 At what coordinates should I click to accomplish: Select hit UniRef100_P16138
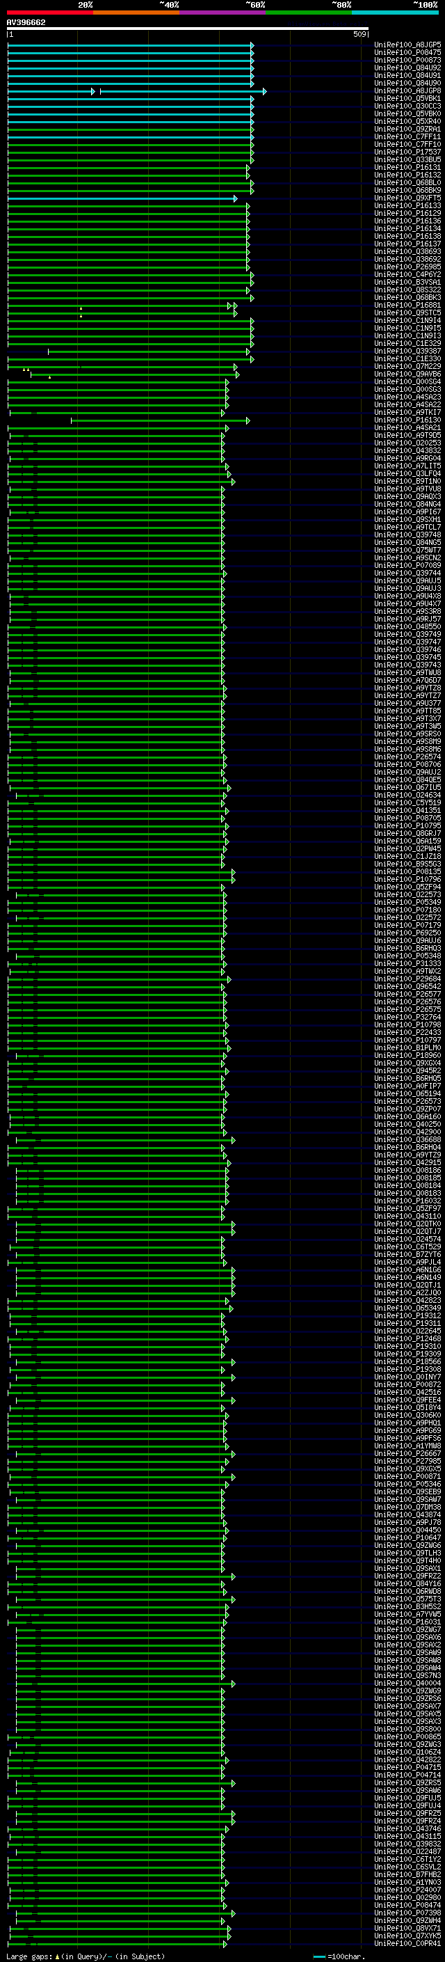pos(407,236)
